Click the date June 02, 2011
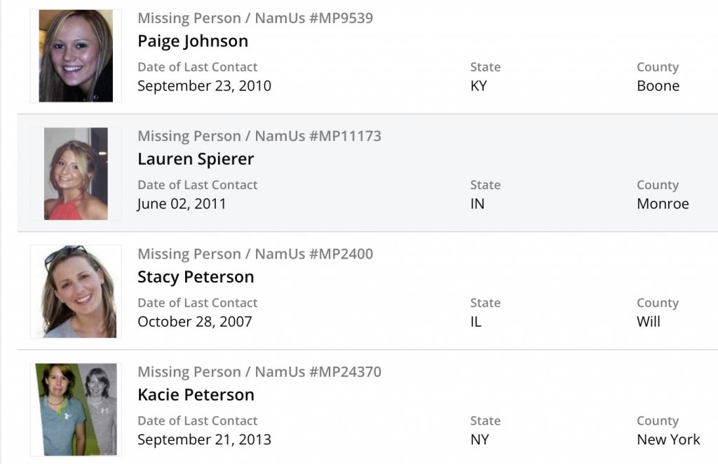Screen dimensions: 718x464 point(182,204)
